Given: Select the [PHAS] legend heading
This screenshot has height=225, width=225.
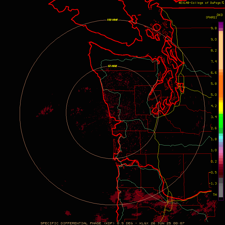Looking at the screenshot, I should pyautogui.click(x=211, y=17).
